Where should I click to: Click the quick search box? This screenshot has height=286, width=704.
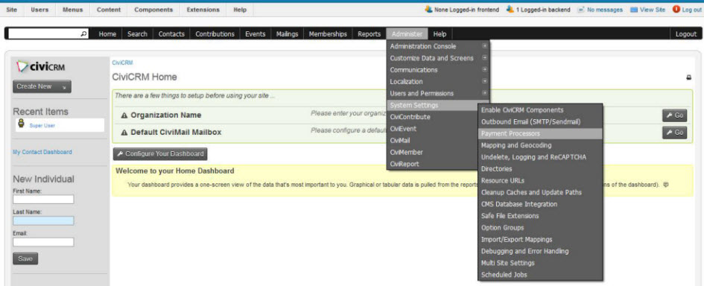(x=44, y=34)
